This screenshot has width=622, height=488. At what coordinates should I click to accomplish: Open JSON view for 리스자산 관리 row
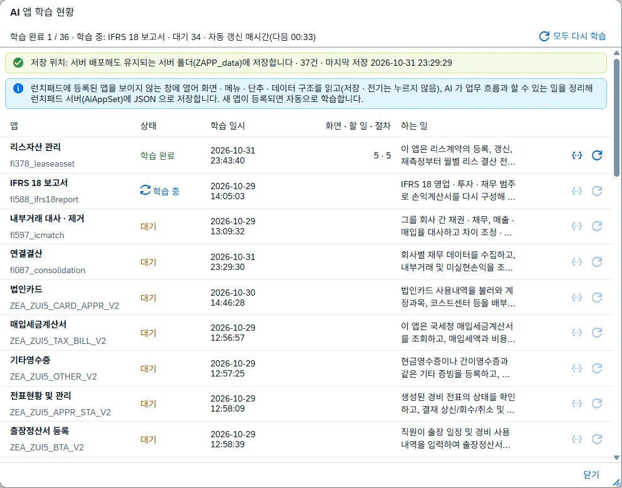(x=577, y=155)
